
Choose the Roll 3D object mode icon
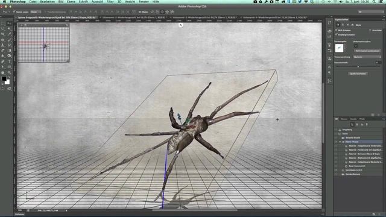coord(157,11)
